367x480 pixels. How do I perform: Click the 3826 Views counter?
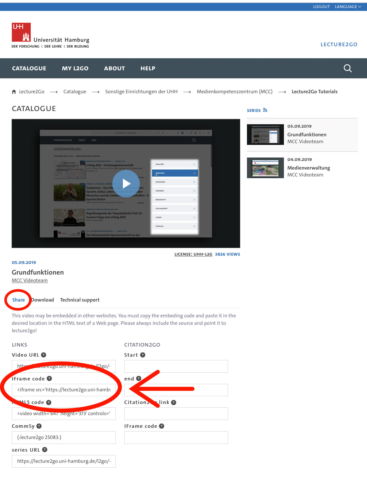tap(227, 254)
